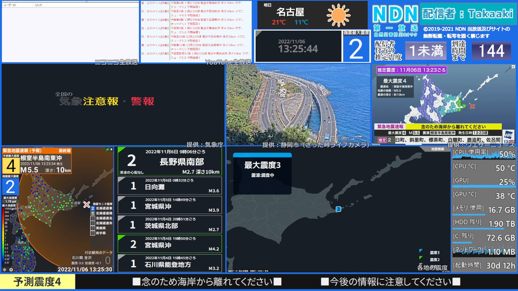Viewport: 518px width, 291px height.
Task: Click the ネットワーク 1.10 MB graph
Action: pyautogui.click(x=483, y=252)
